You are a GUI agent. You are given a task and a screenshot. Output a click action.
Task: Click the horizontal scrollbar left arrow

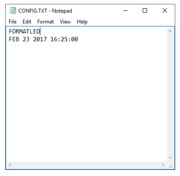(10, 165)
